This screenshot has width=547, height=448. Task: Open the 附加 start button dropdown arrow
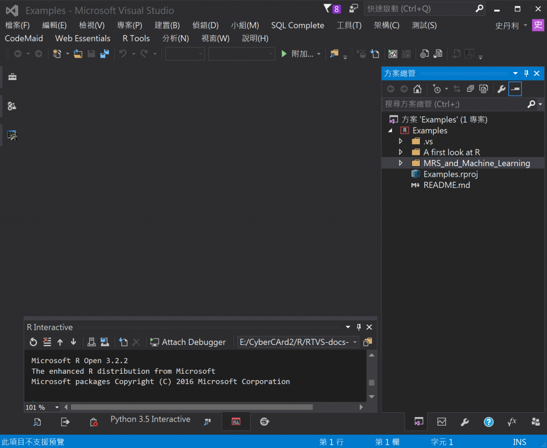point(318,54)
